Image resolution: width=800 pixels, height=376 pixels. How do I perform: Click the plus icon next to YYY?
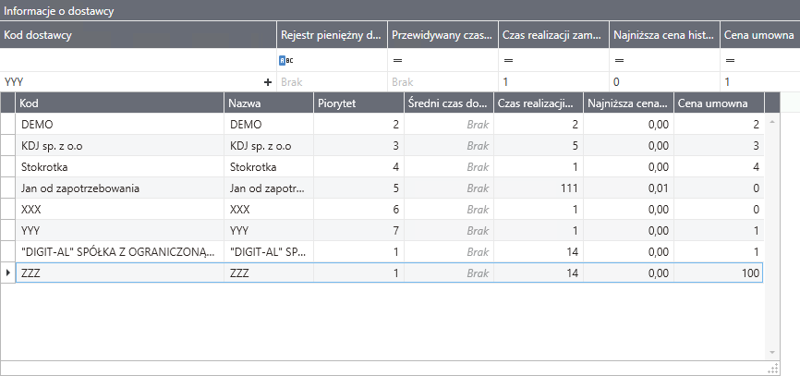[x=268, y=82]
